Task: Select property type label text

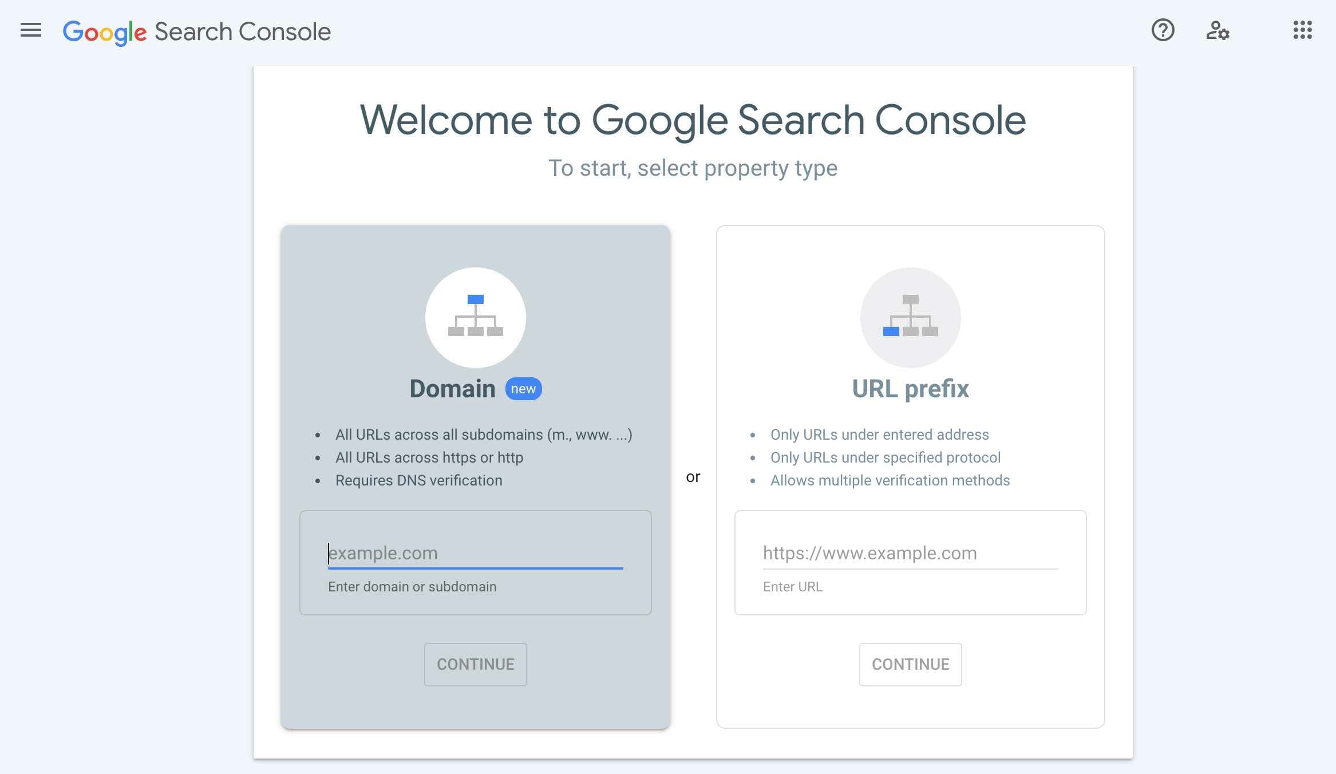Action: coord(692,168)
